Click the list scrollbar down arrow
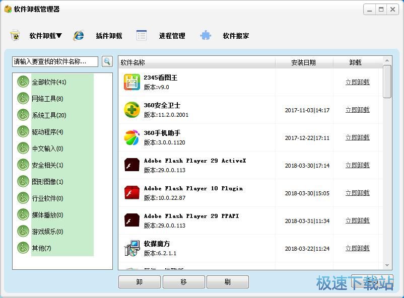Viewport: 404px width, 298px height. coord(387,265)
